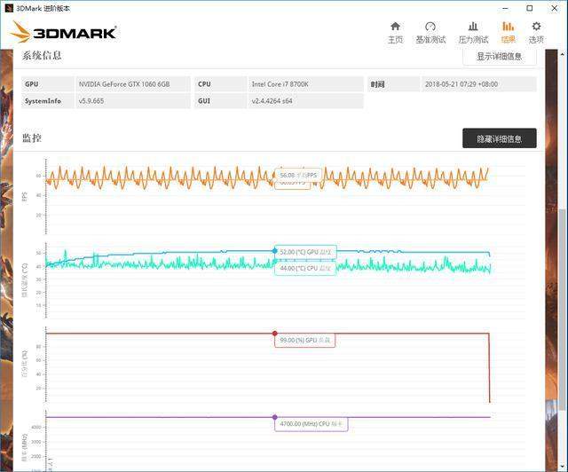Click the purple CPU frequency data point
This screenshot has width=568, height=472.
pyautogui.click(x=275, y=417)
